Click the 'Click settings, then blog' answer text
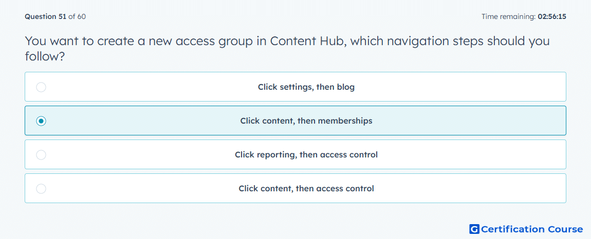591x239 pixels. coord(306,87)
